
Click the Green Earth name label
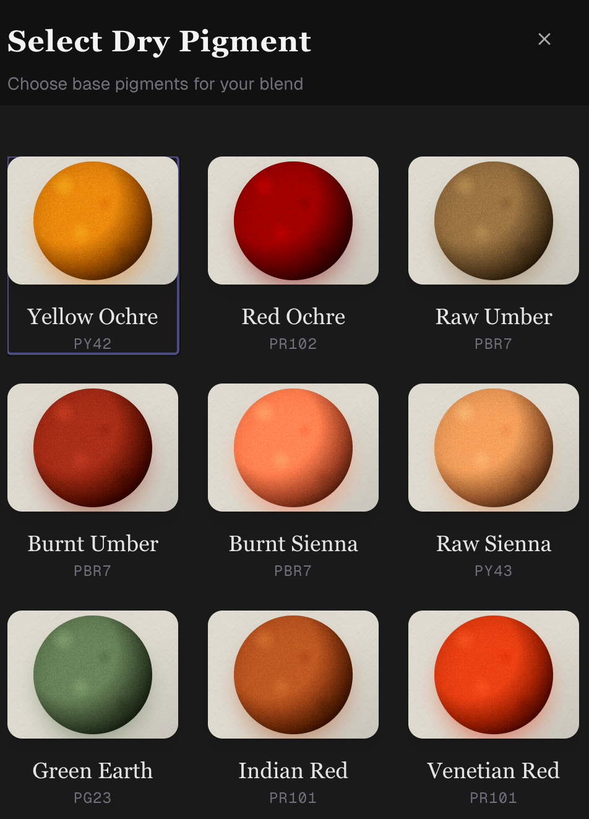pos(93,771)
